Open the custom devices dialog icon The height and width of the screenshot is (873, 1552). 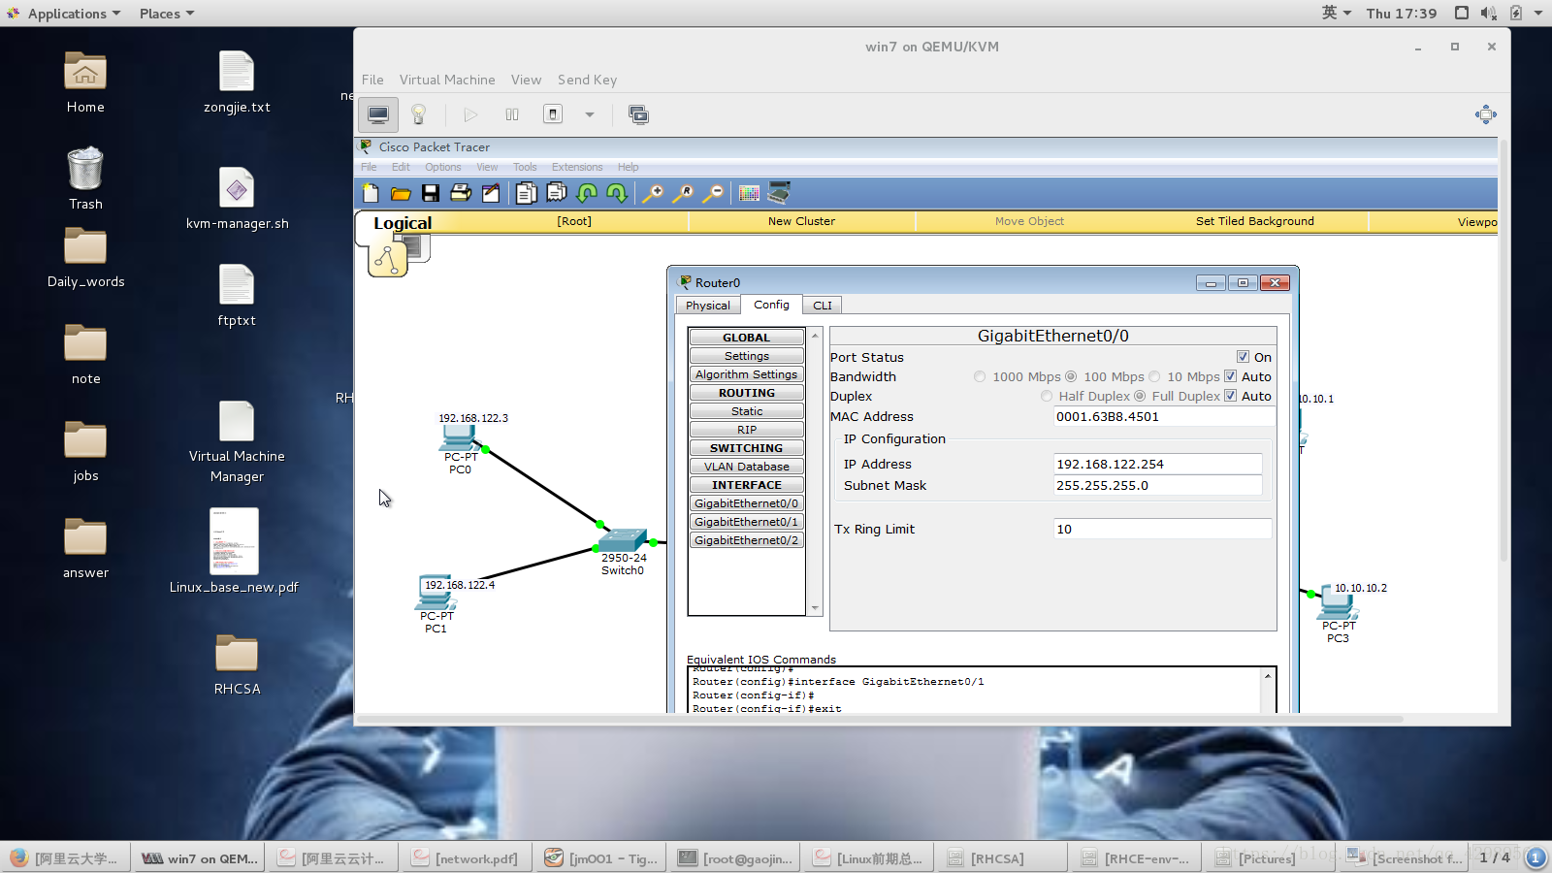(x=779, y=192)
